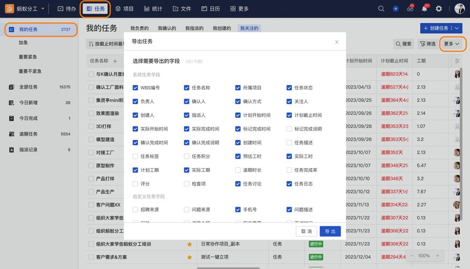Click the 蚂蚁分工 logo icon
Screen dimensions: 470x269
[x=9, y=9]
